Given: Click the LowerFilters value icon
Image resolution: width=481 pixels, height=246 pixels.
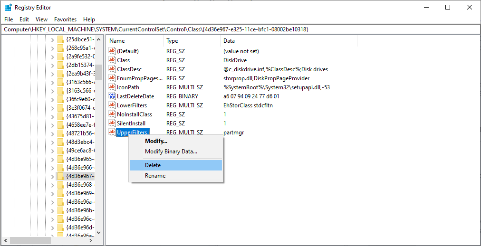Looking at the screenshot, I should (x=112, y=105).
